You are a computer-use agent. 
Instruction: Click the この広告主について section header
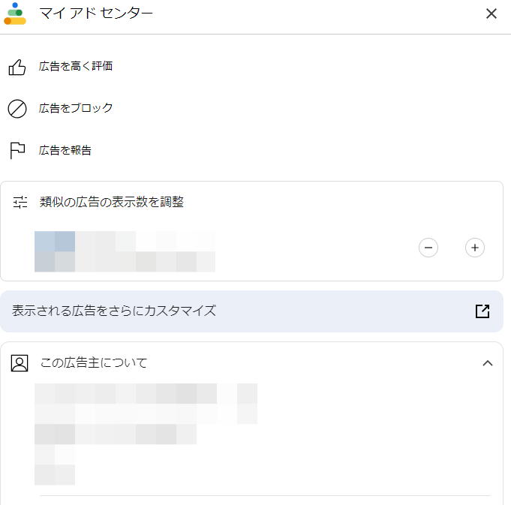point(94,363)
